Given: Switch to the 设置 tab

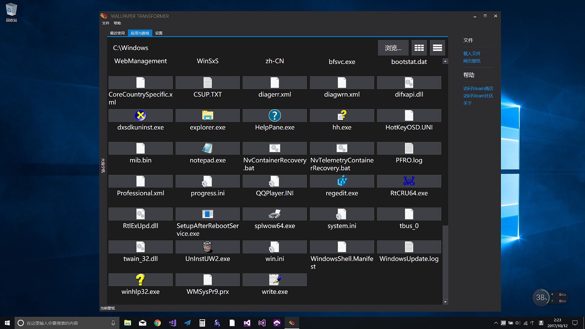Looking at the screenshot, I should pyautogui.click(x=159, y=33).
